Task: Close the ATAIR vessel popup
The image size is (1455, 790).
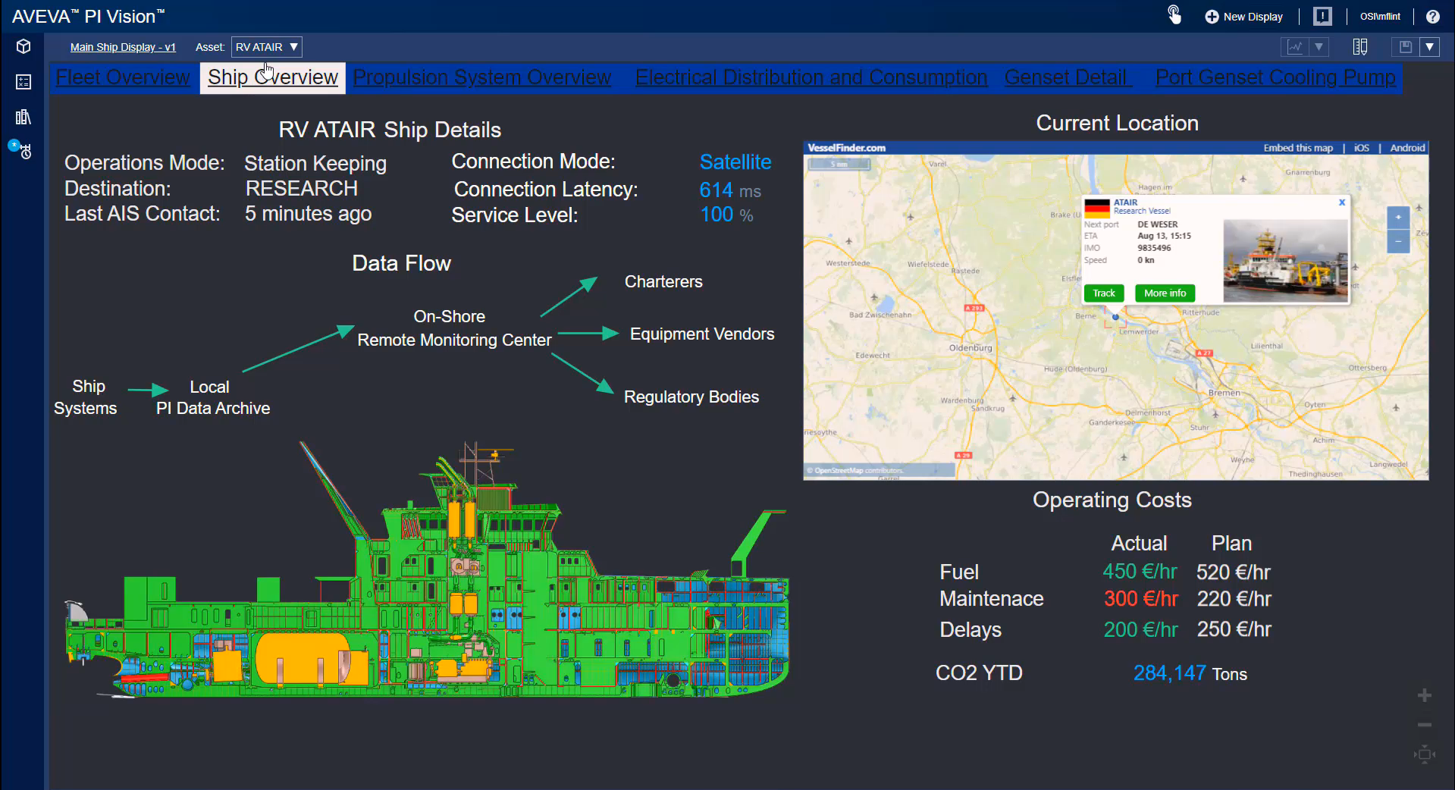Action: click(x=1341, y=202)
